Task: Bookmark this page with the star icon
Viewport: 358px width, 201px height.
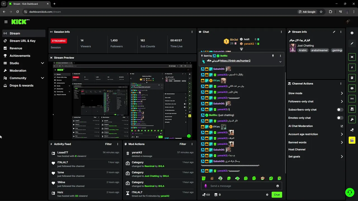Action: [321, 12]
